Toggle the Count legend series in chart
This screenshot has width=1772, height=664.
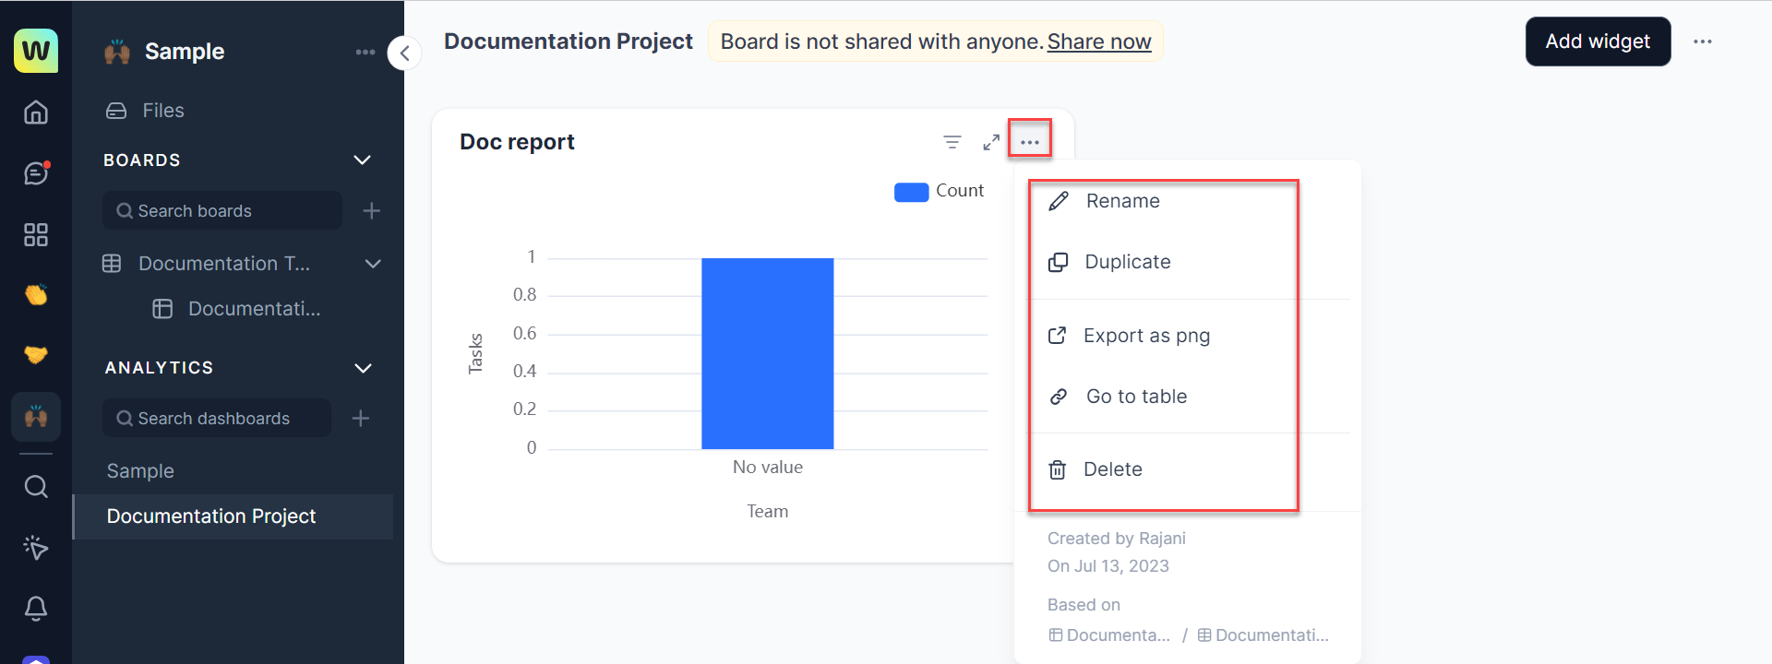point(939,191)
